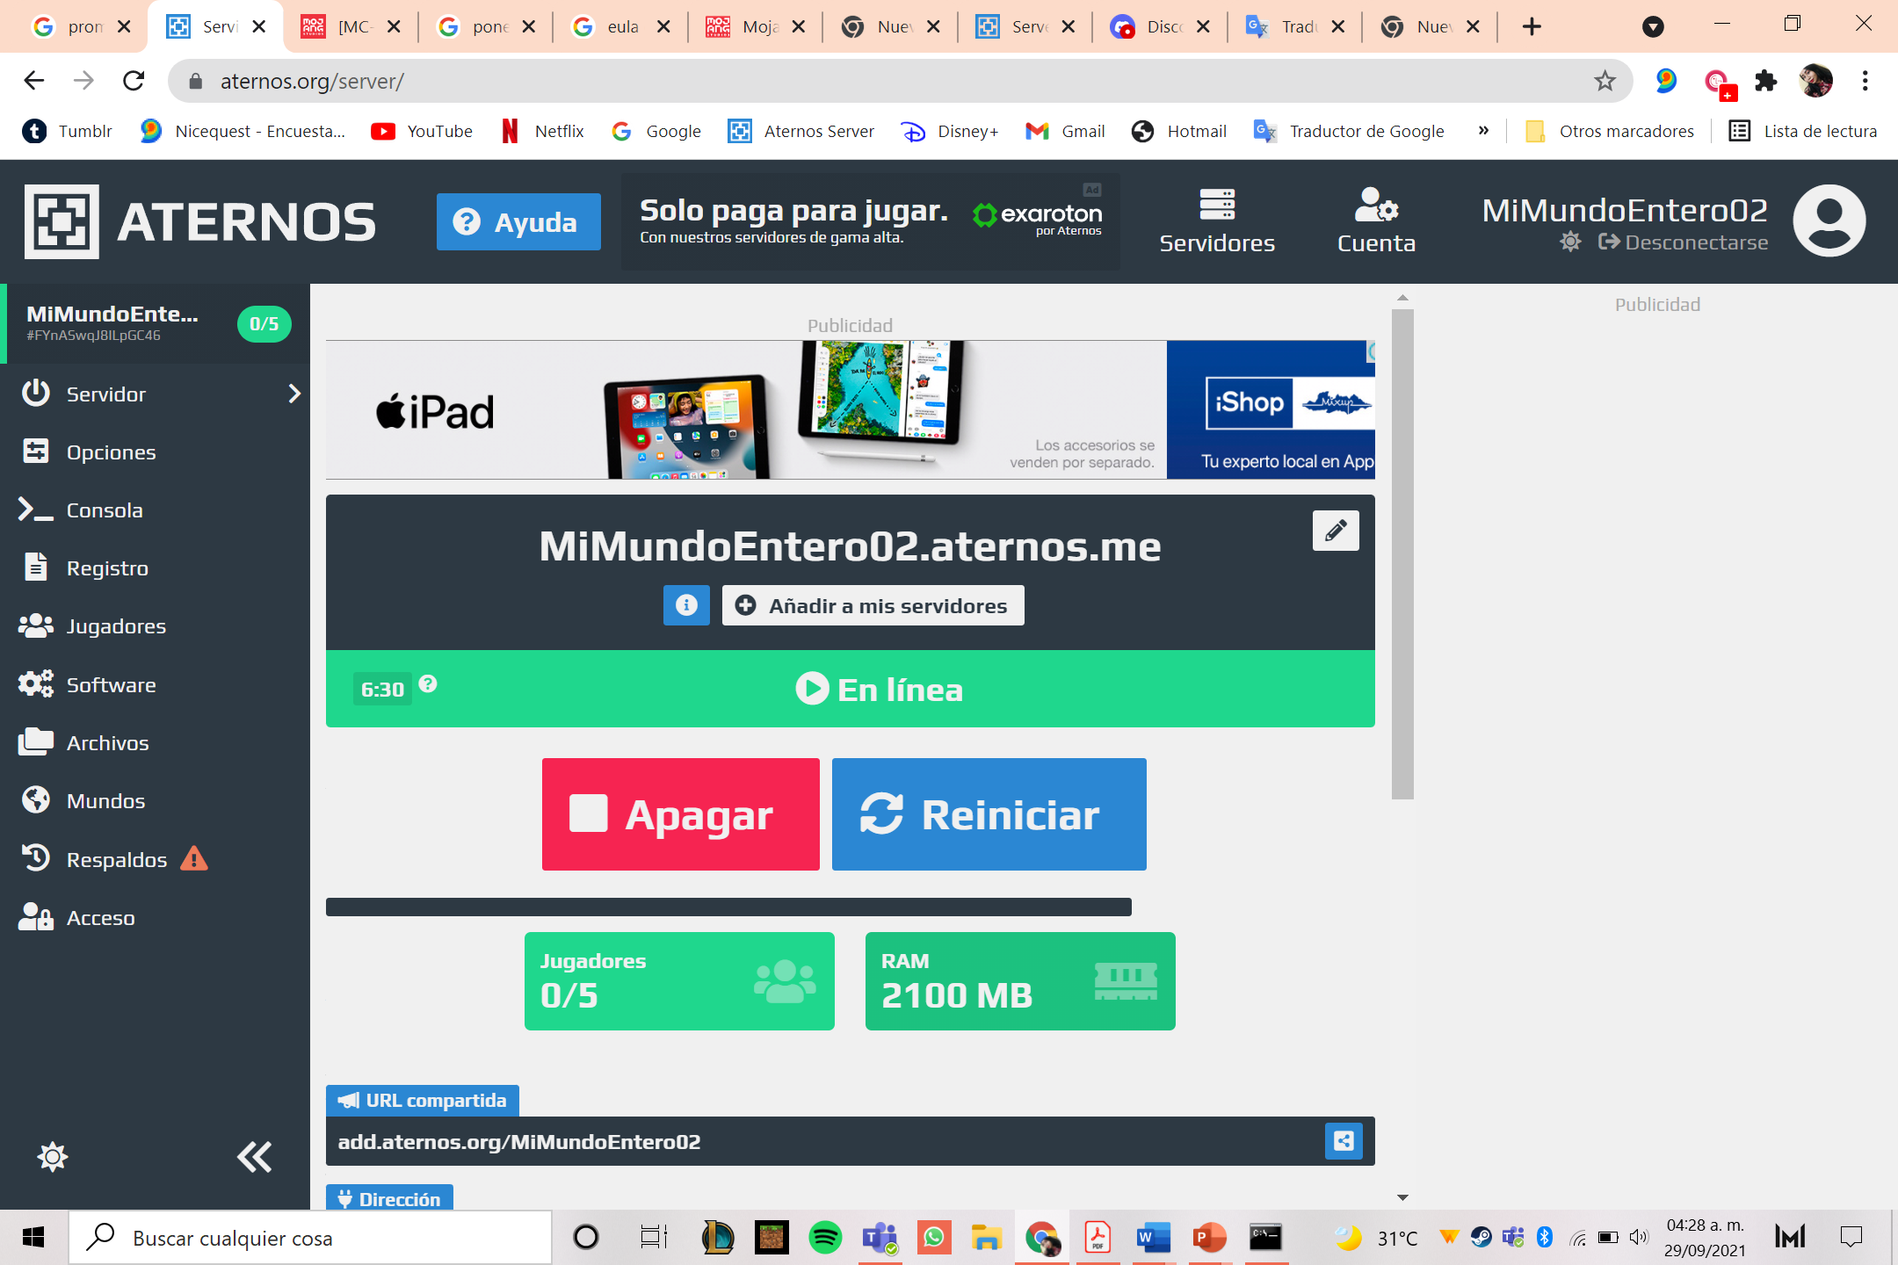Click Apagar to stop the server
The width and height of the screenshot is (1898, 1265).
pos(681,814)
